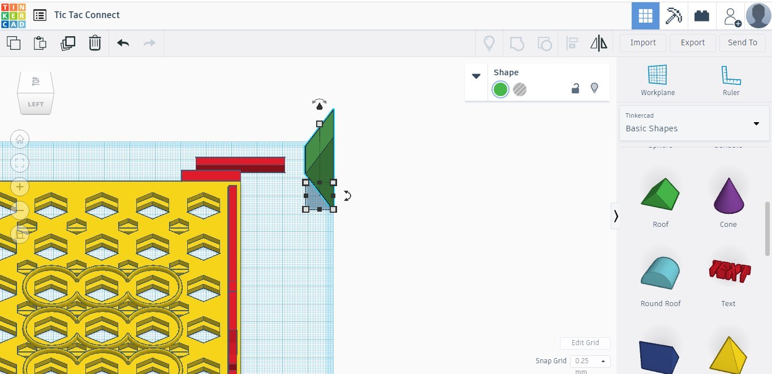Redo the last action
Screen dimensions: 772x374
(149, 43)
